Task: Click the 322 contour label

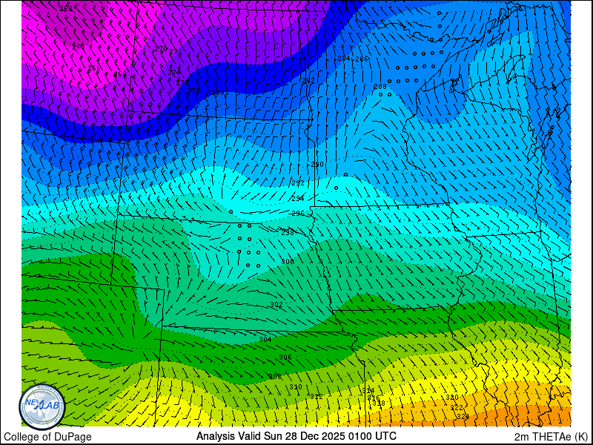Action: pos(457,407)
